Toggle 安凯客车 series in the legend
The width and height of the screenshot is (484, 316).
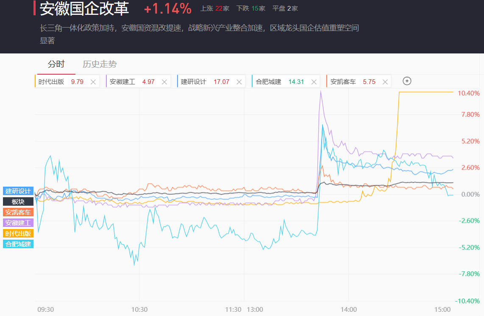click(x=18, y=212)
